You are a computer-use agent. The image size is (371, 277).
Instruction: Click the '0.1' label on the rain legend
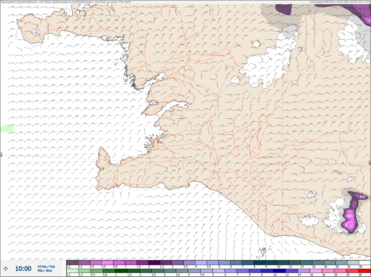(68, 275)
